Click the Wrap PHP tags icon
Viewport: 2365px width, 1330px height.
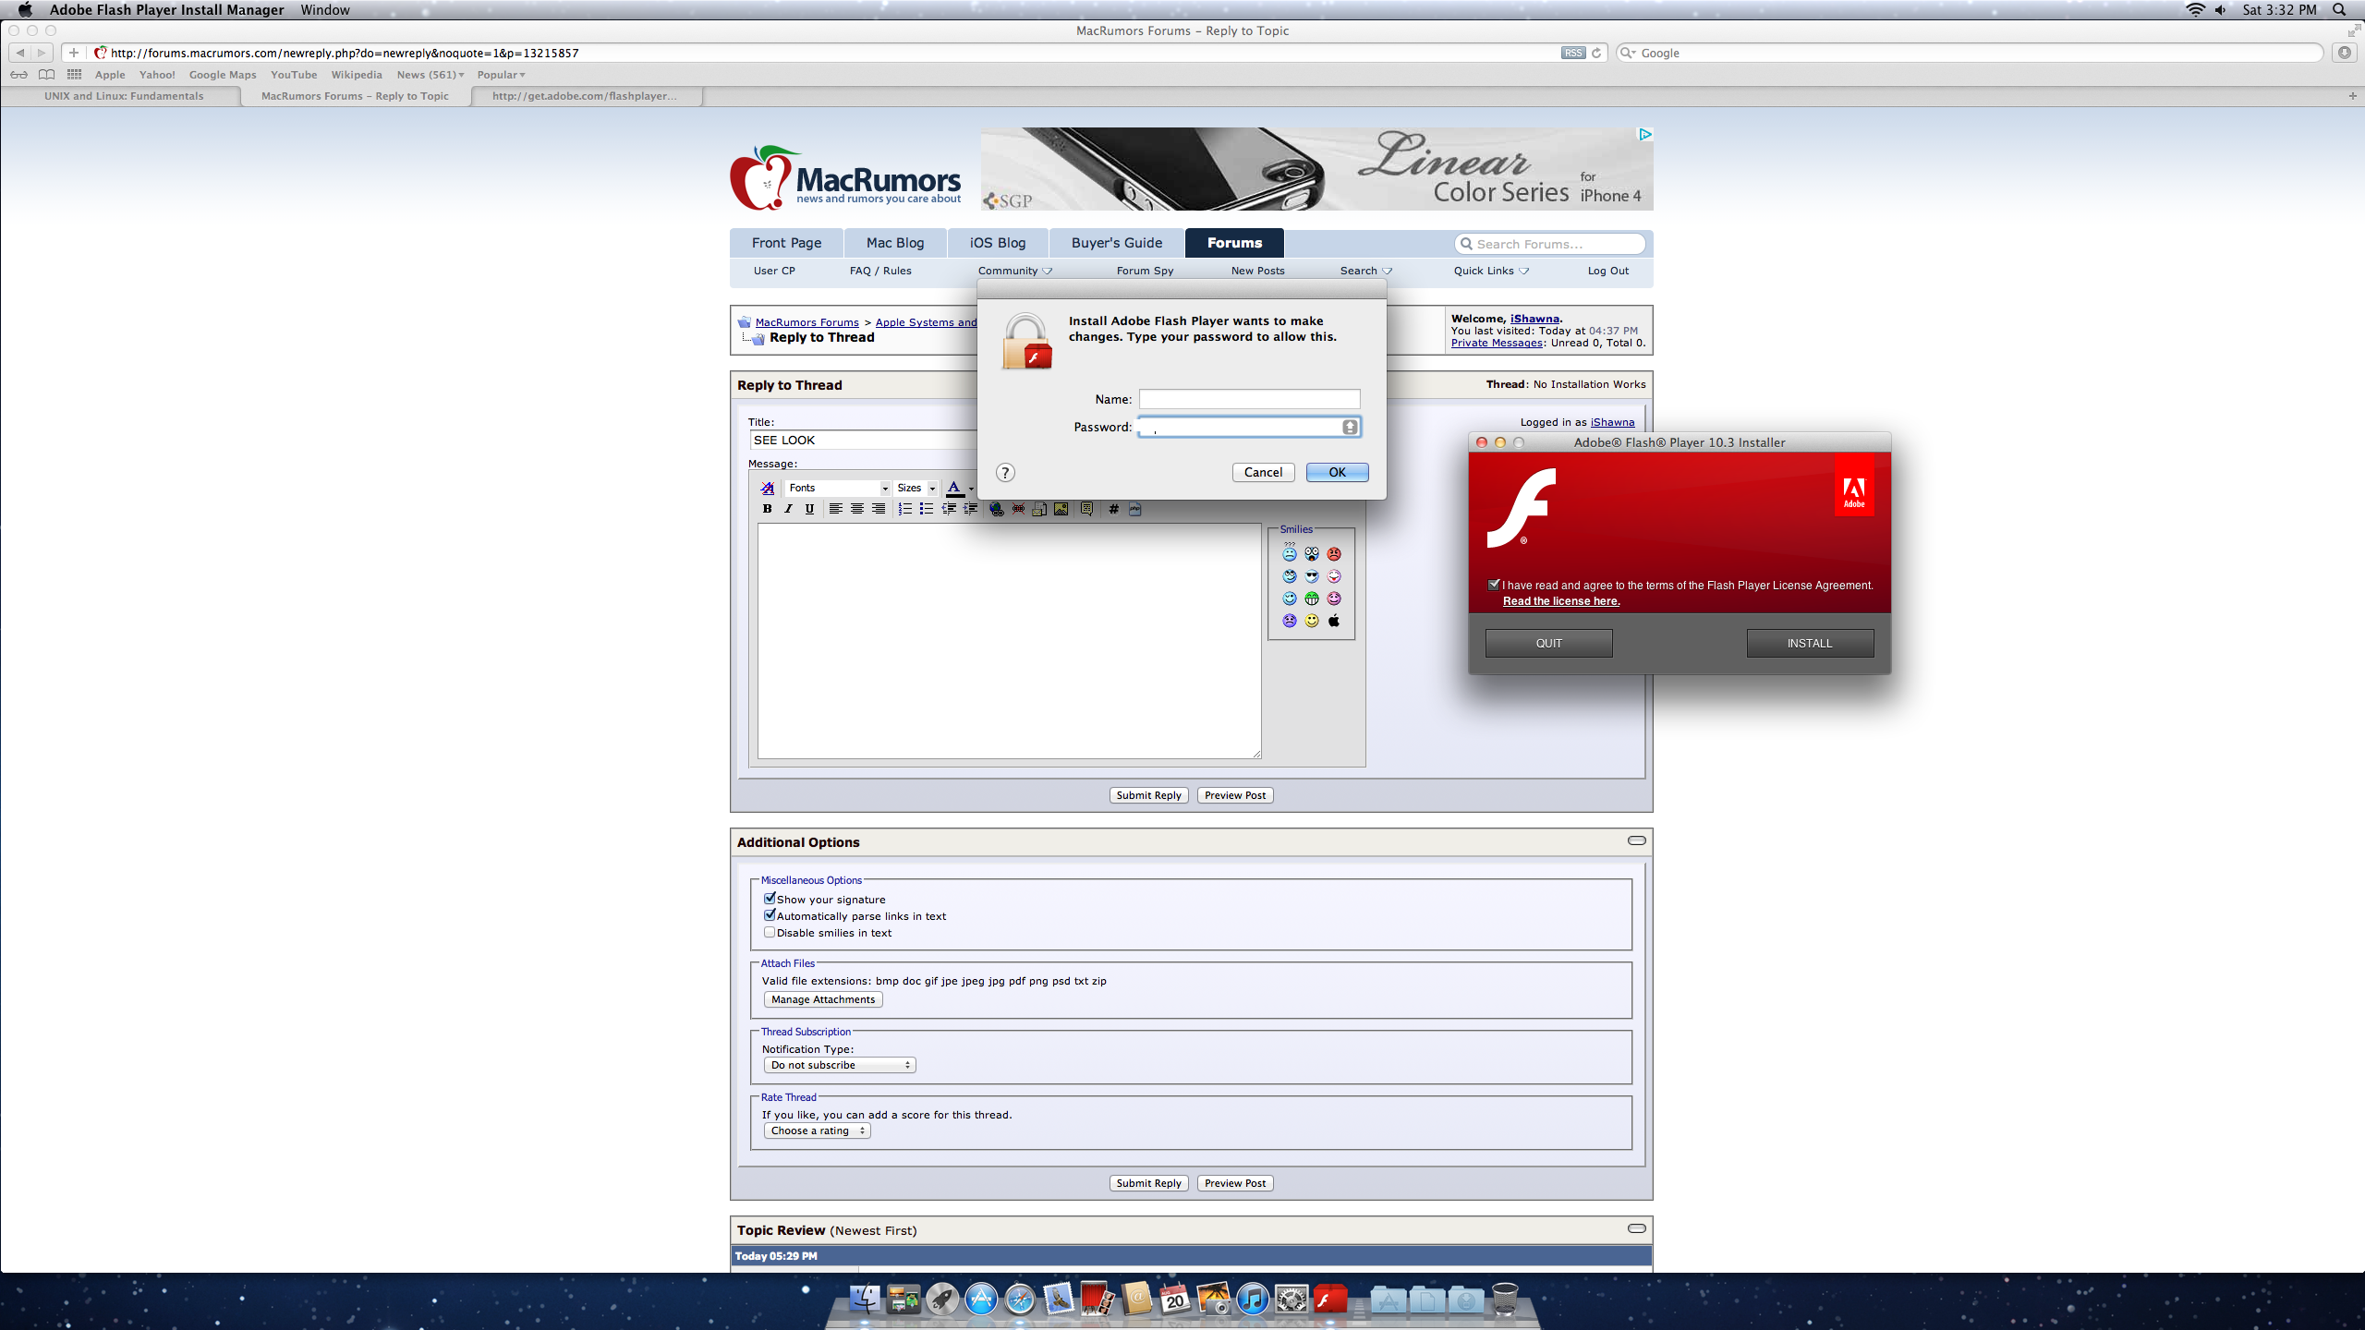[1135, 509]
